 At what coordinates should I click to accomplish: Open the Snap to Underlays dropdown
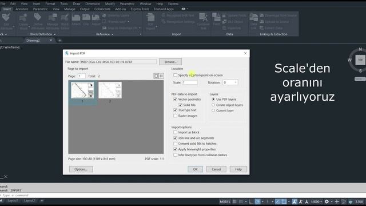140,28
